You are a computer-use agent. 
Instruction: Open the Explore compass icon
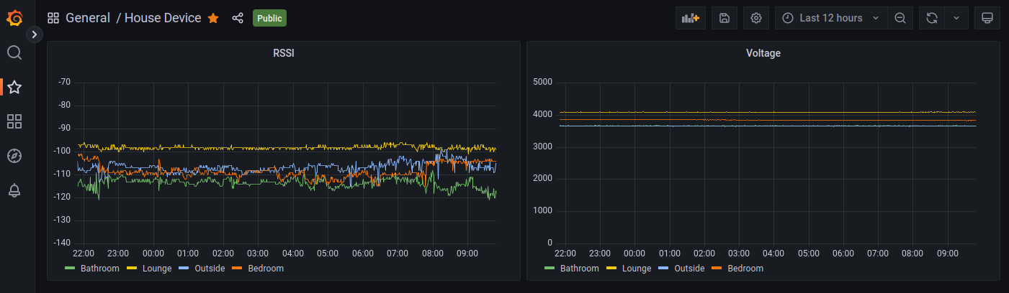pos(14,156)
